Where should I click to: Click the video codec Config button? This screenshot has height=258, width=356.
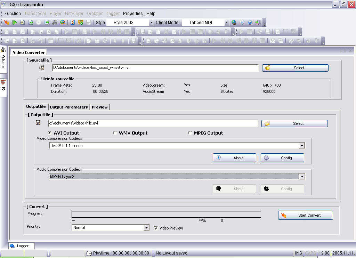click(282, 158)
